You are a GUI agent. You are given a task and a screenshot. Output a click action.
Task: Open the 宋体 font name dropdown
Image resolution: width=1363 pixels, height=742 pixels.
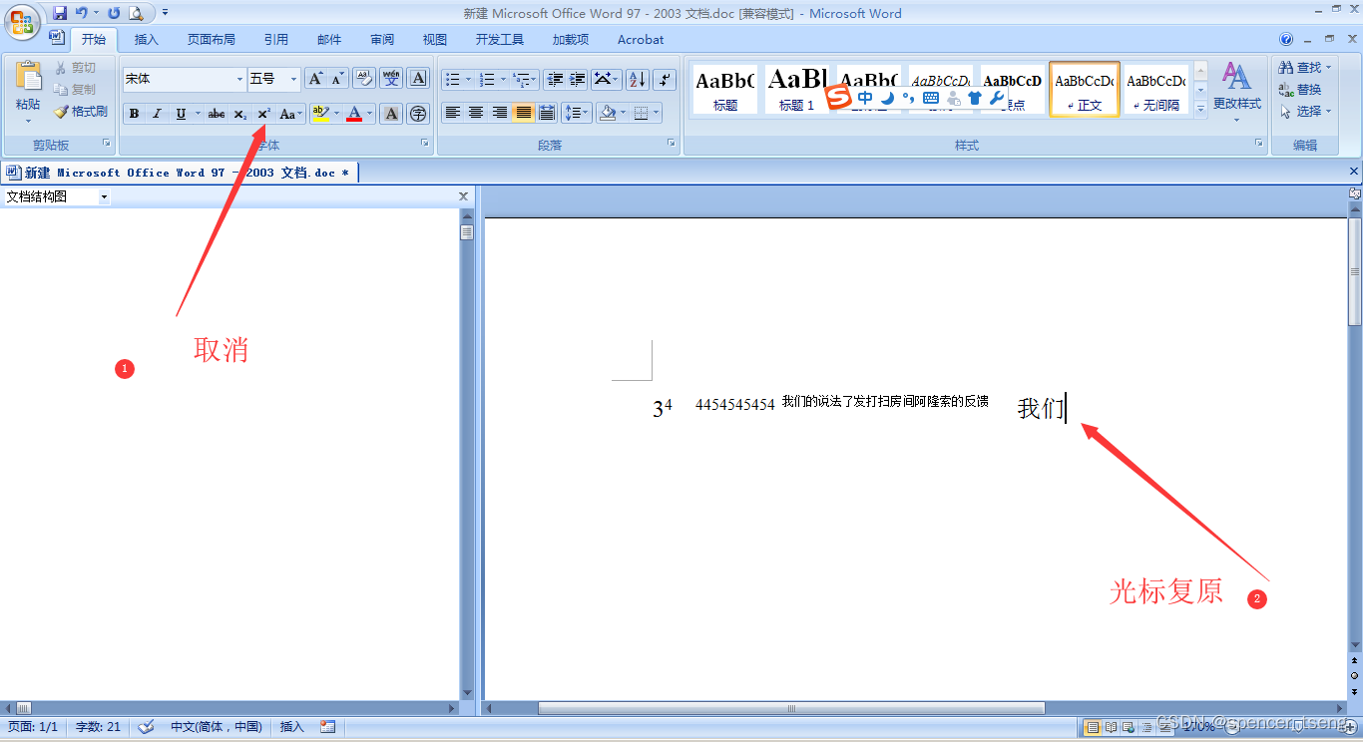[x=240, y=79]
